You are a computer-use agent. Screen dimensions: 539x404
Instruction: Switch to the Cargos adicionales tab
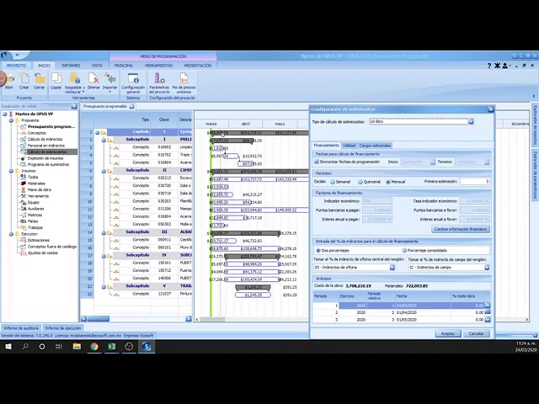coord(375,146)
